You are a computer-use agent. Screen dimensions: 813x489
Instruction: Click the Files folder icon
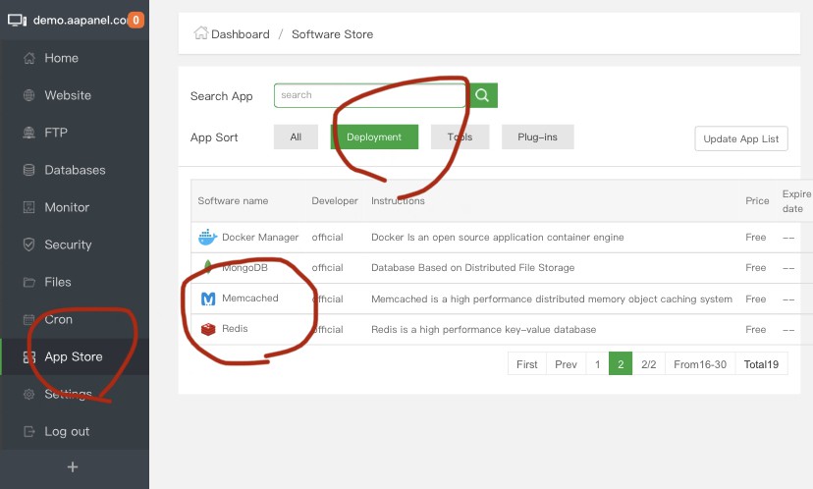click(29, 282)
